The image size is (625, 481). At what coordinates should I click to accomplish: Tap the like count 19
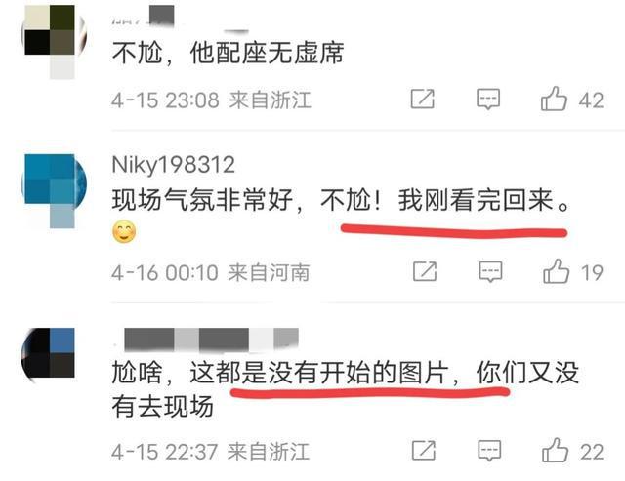591,273
